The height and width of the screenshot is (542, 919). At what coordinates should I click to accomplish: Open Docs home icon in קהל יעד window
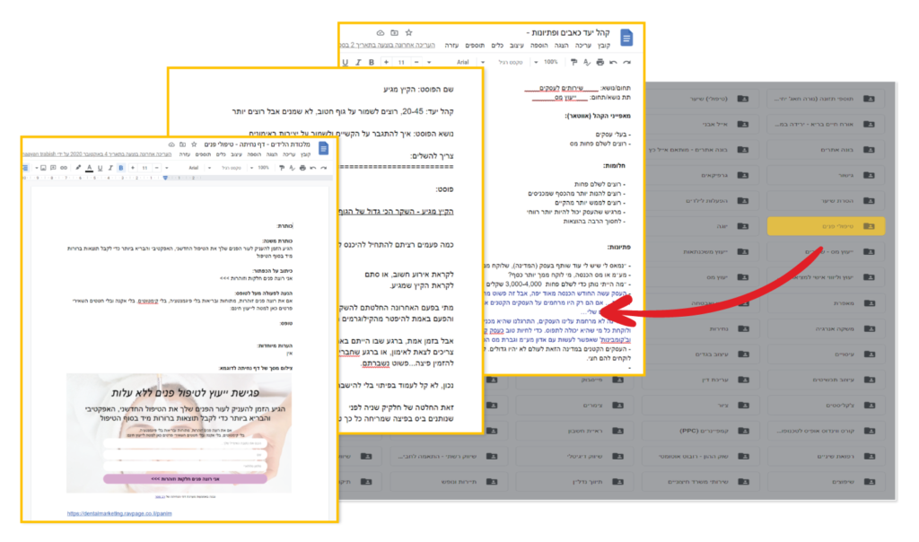click(x=626, y=38)
